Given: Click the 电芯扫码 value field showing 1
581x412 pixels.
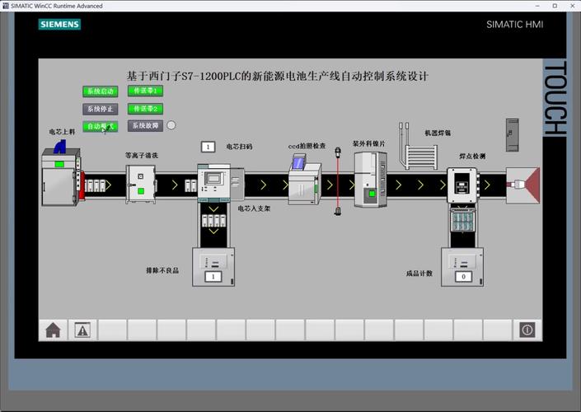Looking at the screenshot, I should click(208, 147).
